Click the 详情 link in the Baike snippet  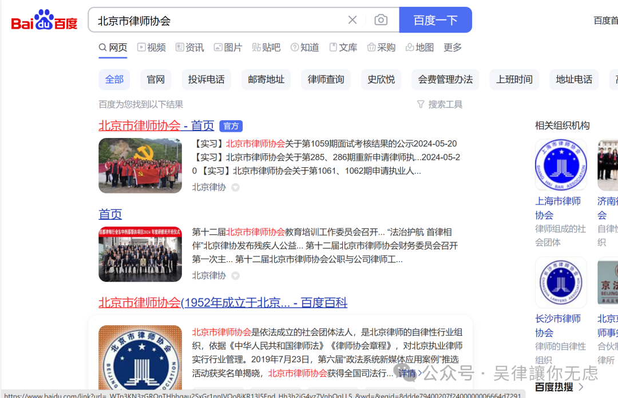click(x=407, y=372)
